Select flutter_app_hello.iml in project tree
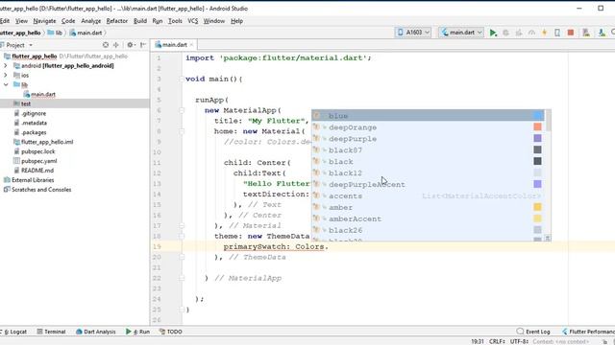Viewport: 615px width, 345px height. [43, 142]
